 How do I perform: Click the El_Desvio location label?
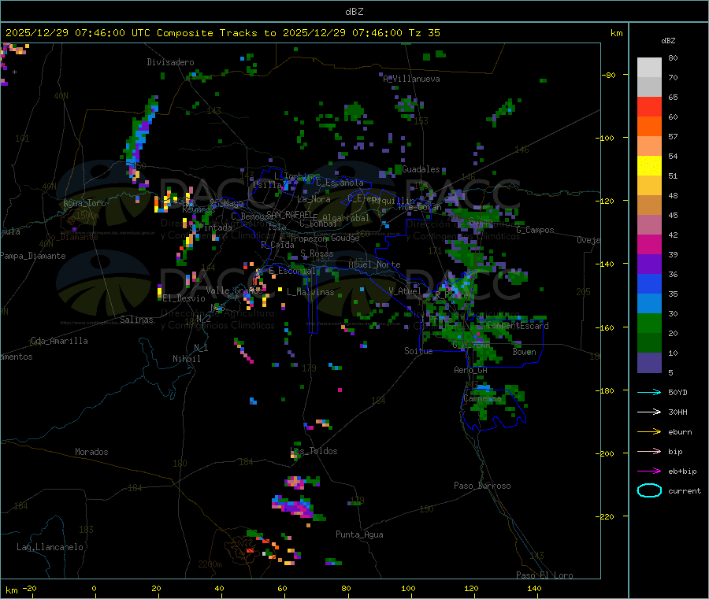point(184,298)
